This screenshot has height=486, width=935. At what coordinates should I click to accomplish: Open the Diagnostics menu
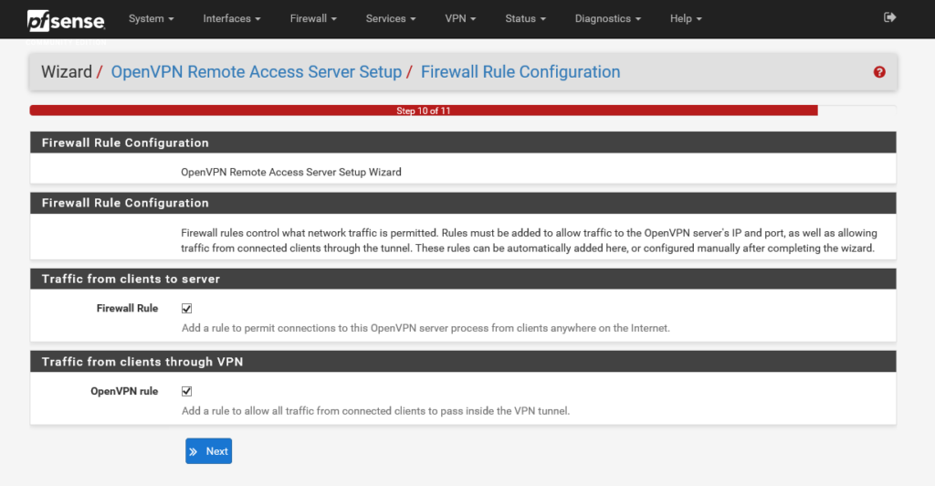point(607,18)
